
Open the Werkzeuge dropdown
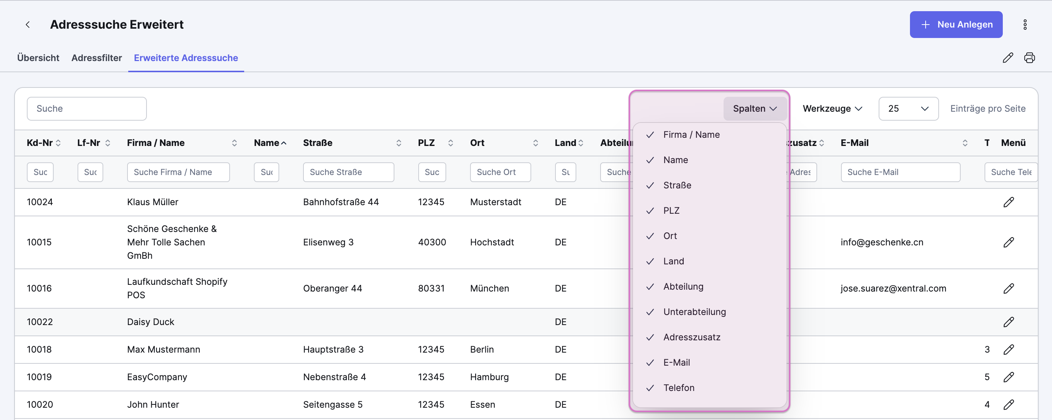[x=832, y=109]
